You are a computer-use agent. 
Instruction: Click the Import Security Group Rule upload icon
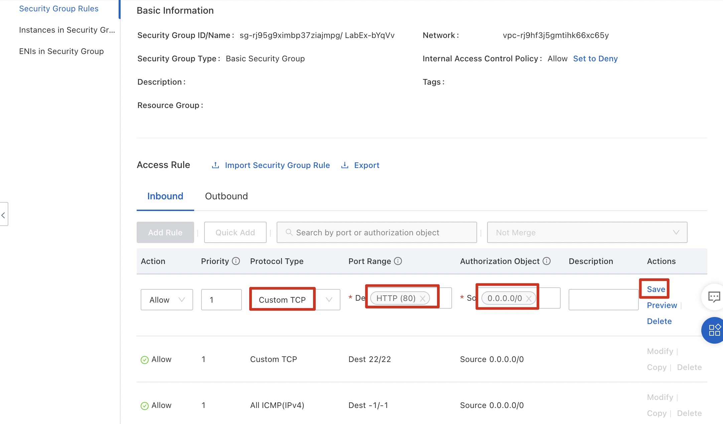click(215, 165)
